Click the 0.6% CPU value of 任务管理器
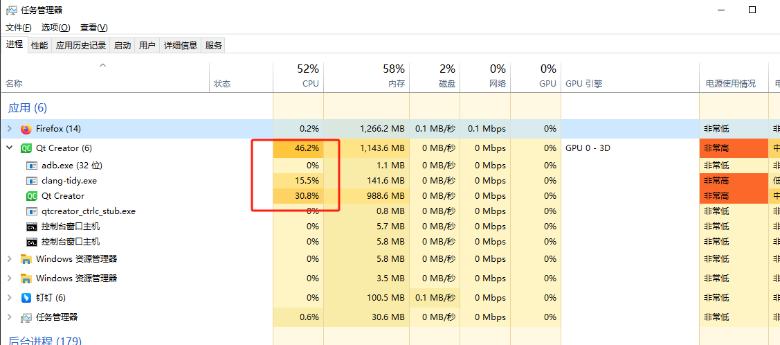 309,317
